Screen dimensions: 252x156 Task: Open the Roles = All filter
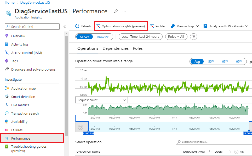[x=176, y=37]
